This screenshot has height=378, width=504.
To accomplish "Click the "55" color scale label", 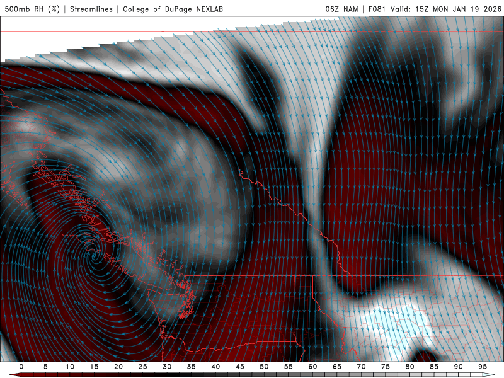I will (289, 367).
